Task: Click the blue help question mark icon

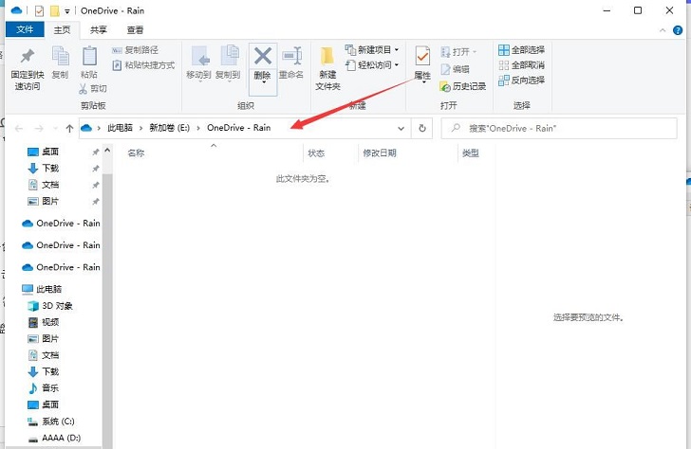Action: click(x=678, y=30)
